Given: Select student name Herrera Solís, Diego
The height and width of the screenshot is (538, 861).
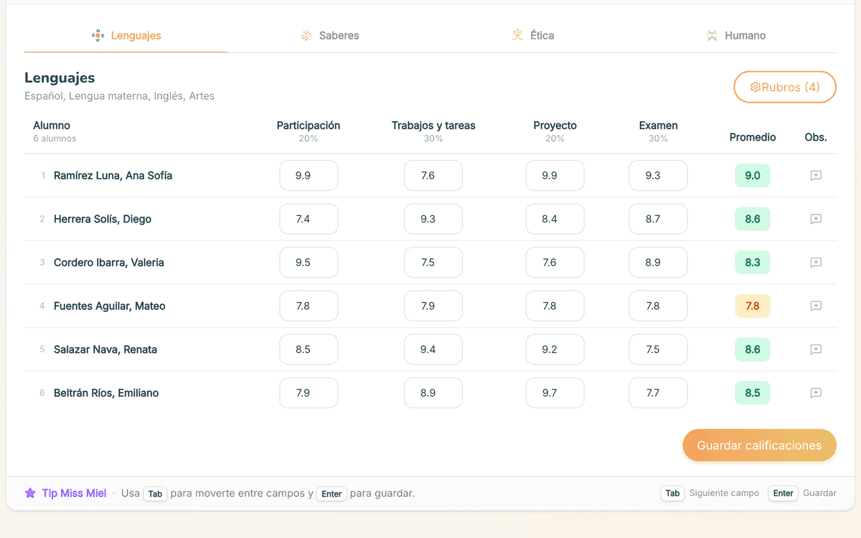Looking at the screenshot, I should 103,219.
